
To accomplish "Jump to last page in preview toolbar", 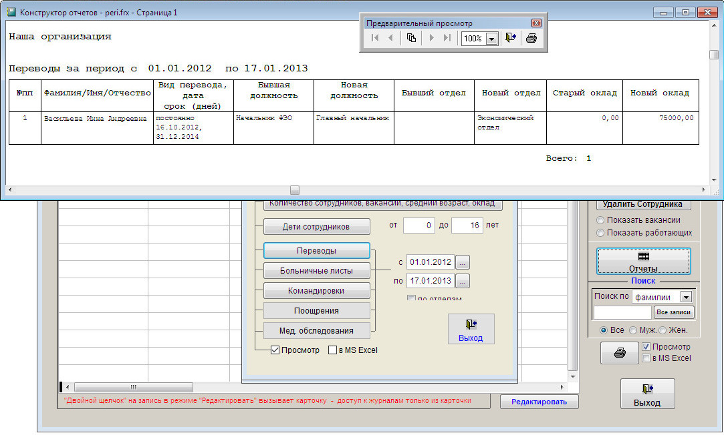I will pos(447,38).
